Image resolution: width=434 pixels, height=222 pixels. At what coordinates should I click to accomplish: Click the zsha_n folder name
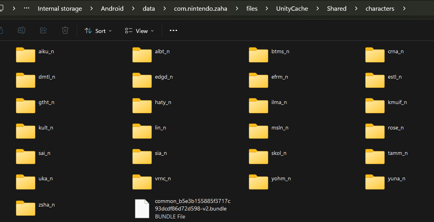[46, 205]
